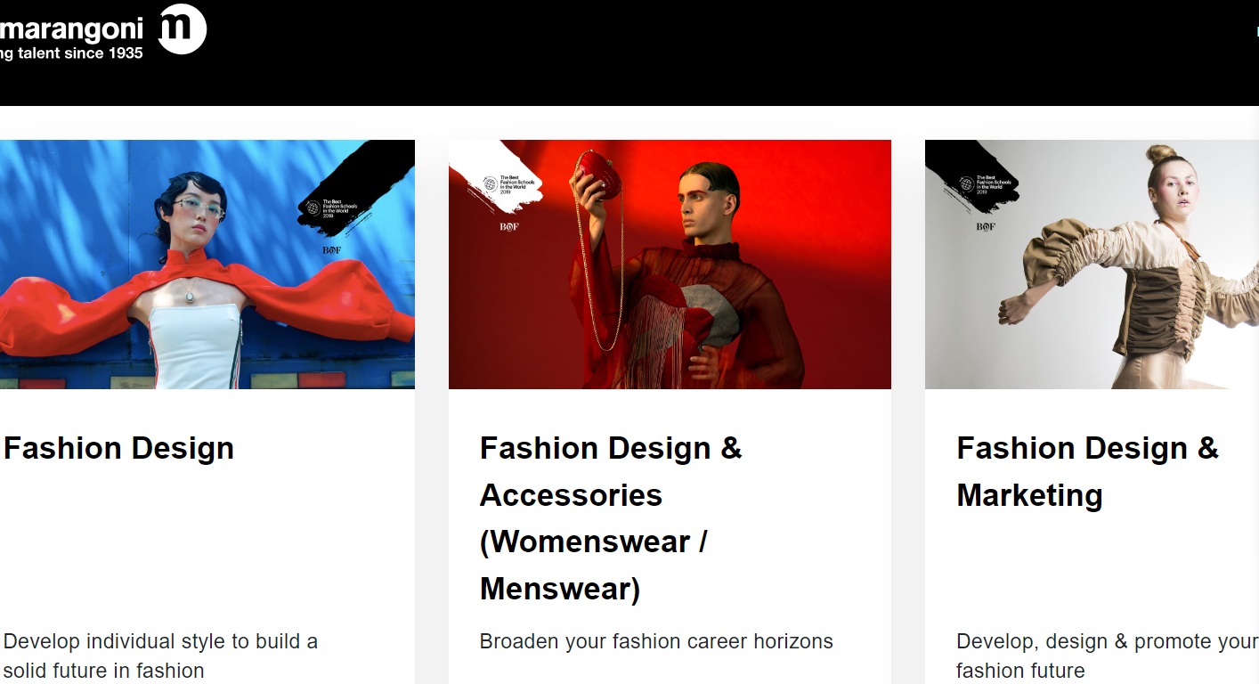Click globe icon on the Marketing image badge
Screen dimensions: 1259x684
click(x=967, y=184)
